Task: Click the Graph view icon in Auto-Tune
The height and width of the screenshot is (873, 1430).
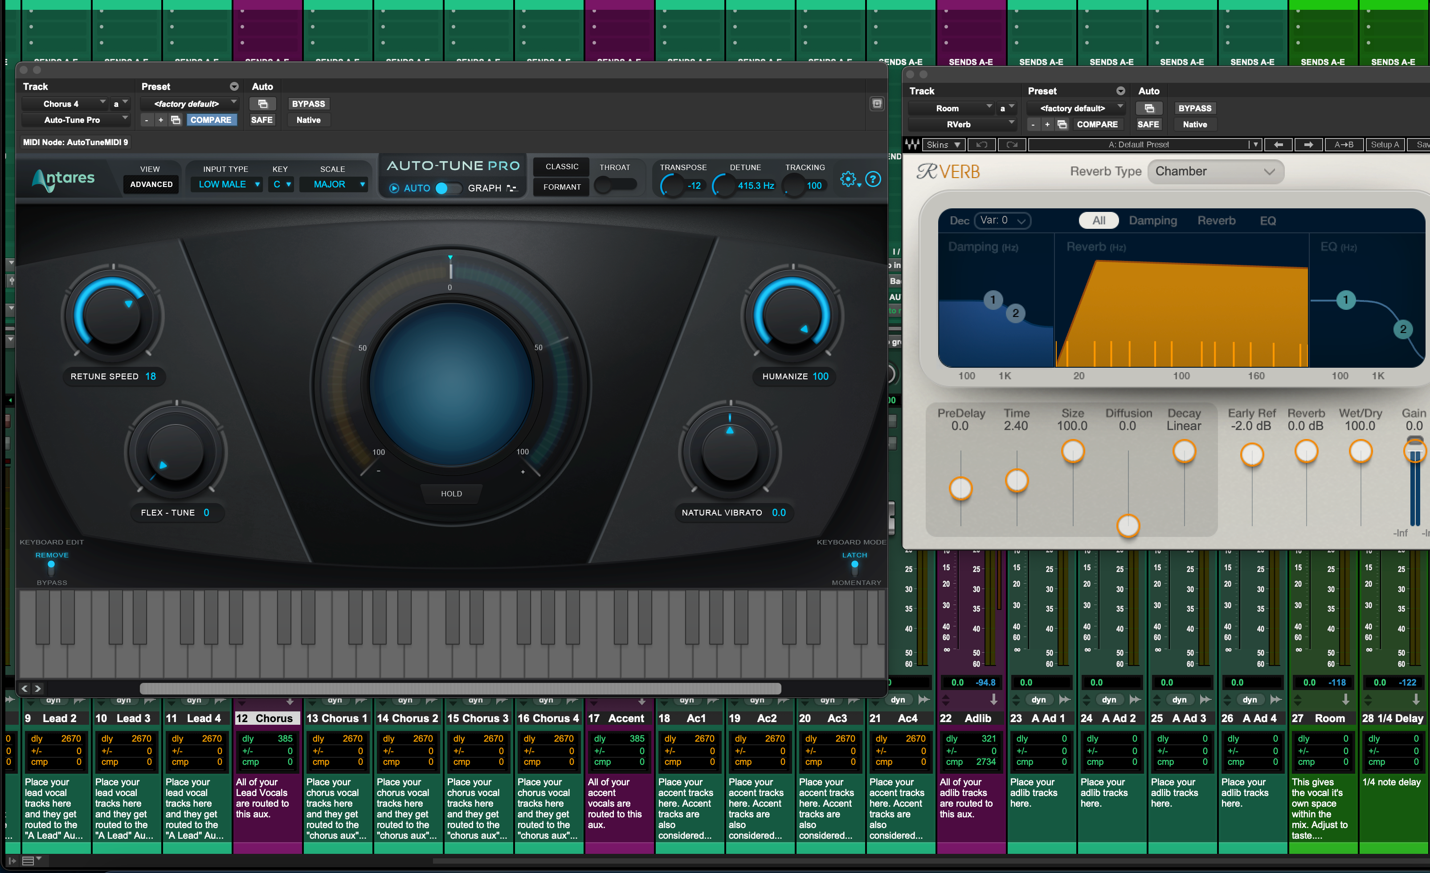Action: [x=511, y=188]
